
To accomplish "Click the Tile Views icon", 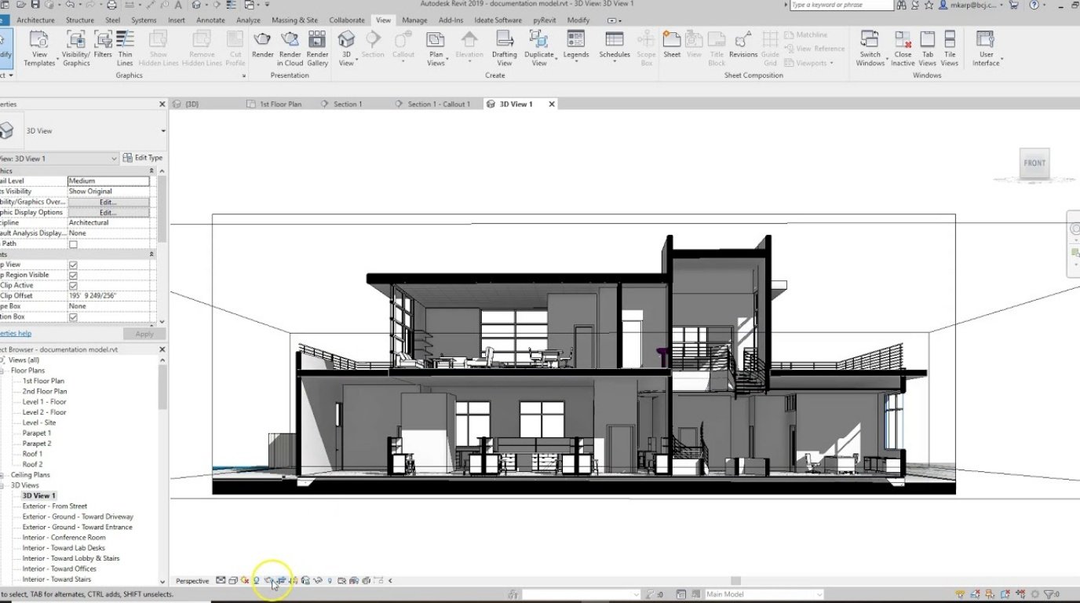I will point(950,39).
